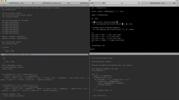Close the bottom-right pane via its close icon
The image size is (179, 100).
pos(91,54)
